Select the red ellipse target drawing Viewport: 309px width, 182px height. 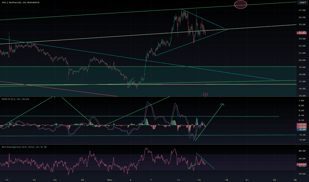(241, 5)
